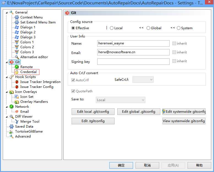The width and height of the screenshot is (214, 172).
Task: Click the Icon Set icon
Action: click(17, 97)
